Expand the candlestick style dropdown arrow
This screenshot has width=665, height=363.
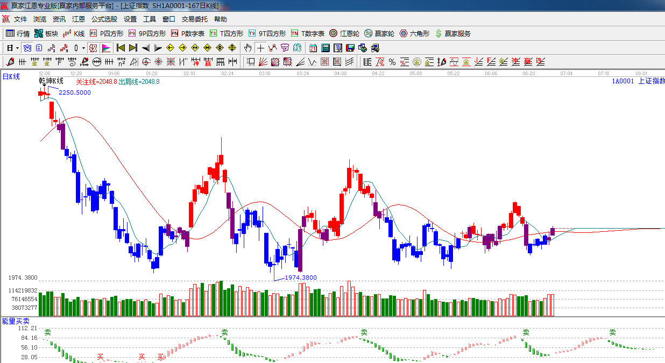(83, 48)
